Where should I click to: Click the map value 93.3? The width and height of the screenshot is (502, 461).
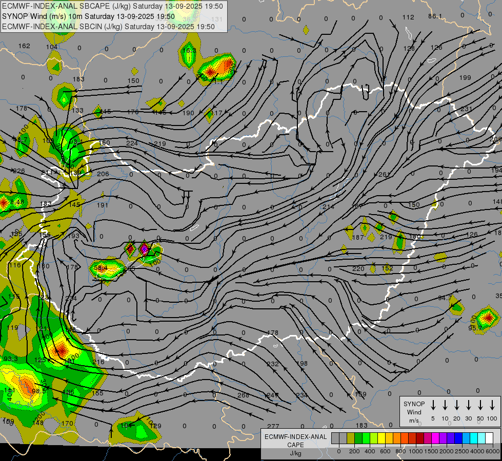click(x=11, y=359)
